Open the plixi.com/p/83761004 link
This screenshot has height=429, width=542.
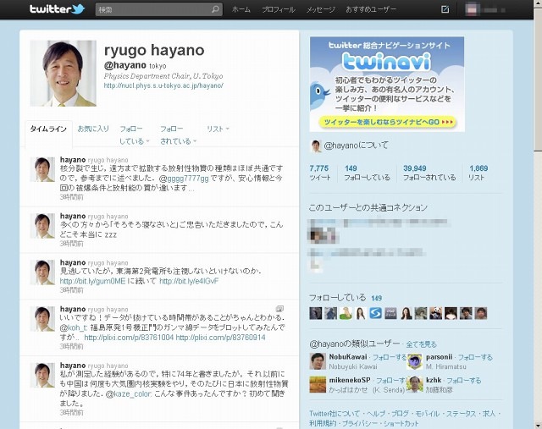coord(129,337)
